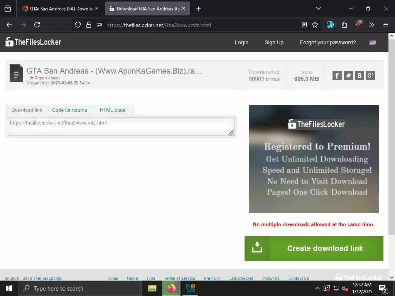
Task: Share file on Facebook icon
Action: (337, 76)
